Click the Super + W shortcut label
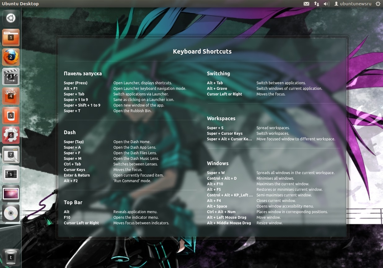Image resolution: width=383 pixels, height=268 pixels. click(216, 173)
